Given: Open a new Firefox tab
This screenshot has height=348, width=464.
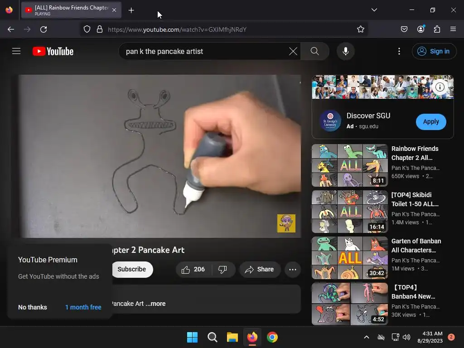Looking at the screenshot, I should 131,10.
